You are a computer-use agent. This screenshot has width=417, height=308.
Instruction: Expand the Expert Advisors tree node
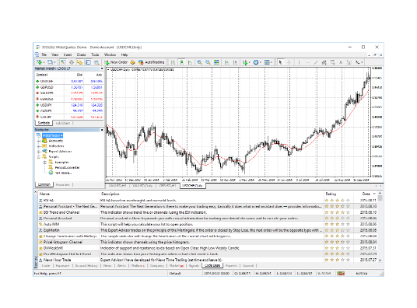(39, 152)
